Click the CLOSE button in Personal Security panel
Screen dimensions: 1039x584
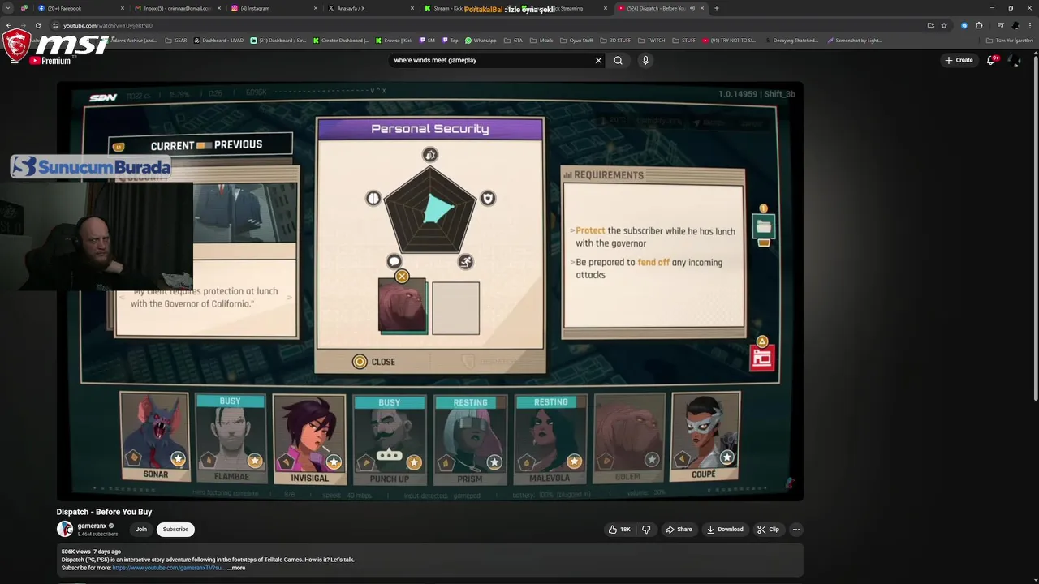click(x=375, y=362)
